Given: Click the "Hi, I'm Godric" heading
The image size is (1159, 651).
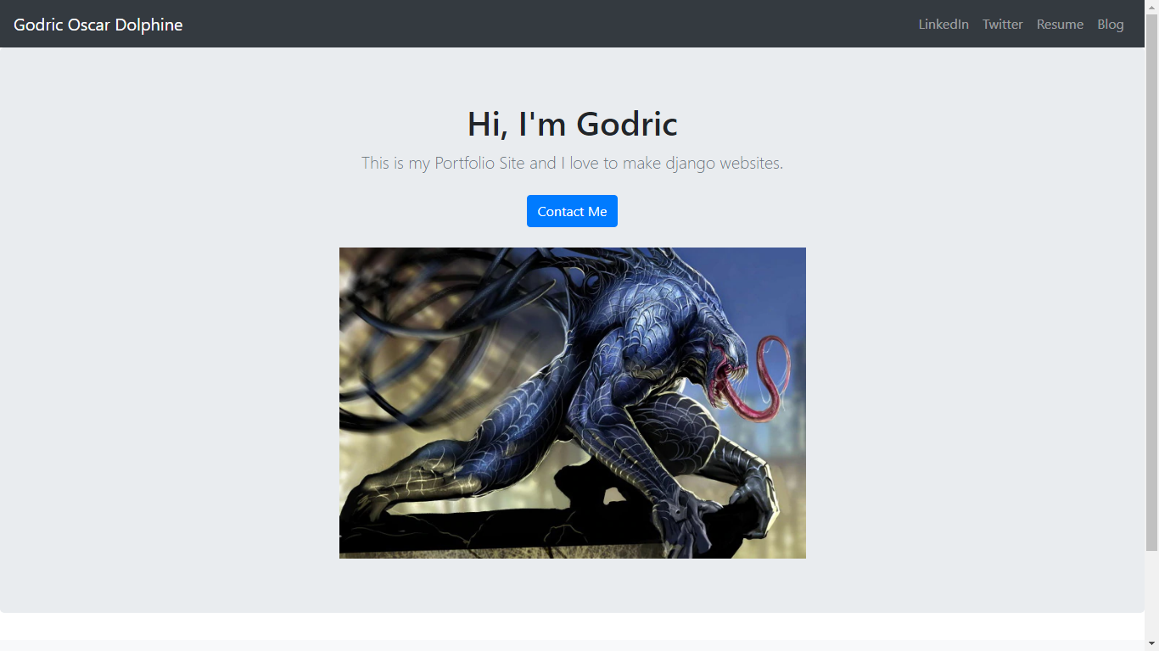Looking at the screenshot, I should coord(573,124).
